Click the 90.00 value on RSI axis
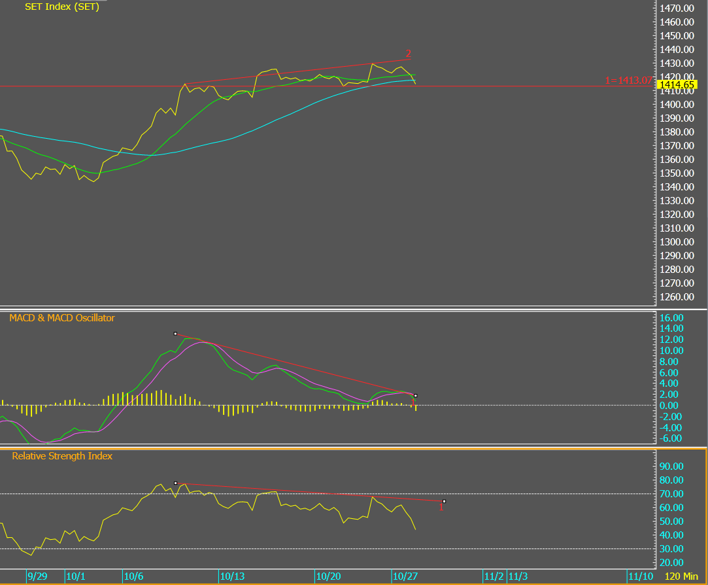This screenshot has height=585, width=708. (x=671, y=467)
